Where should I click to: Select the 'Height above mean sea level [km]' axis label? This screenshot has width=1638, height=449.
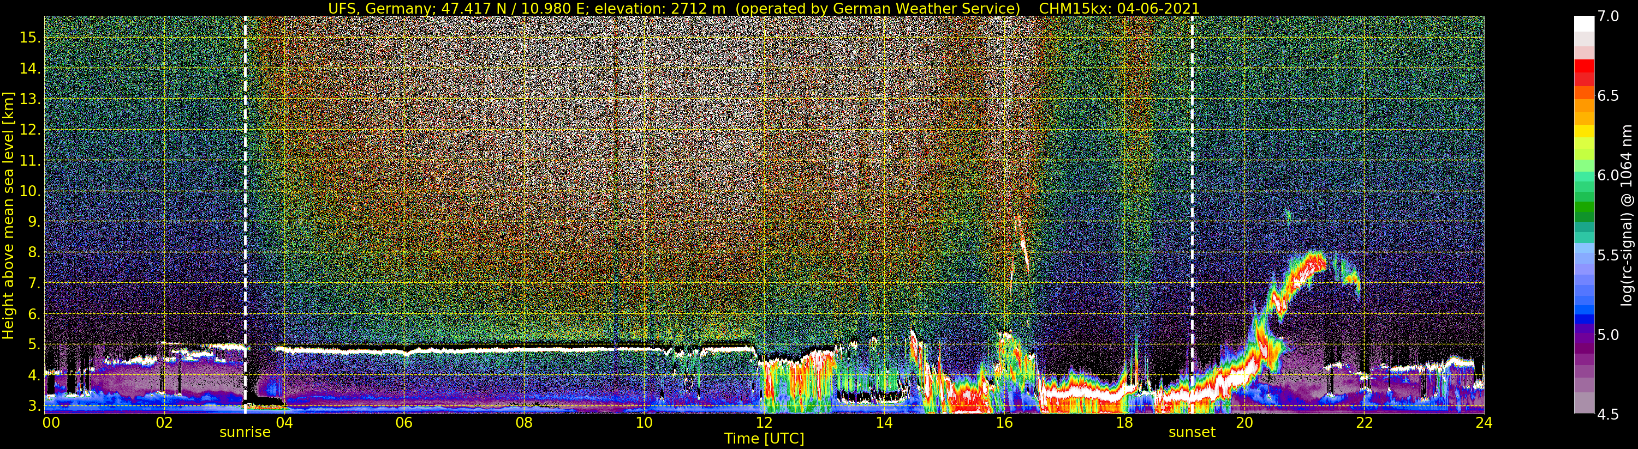(x=8, y=215)
